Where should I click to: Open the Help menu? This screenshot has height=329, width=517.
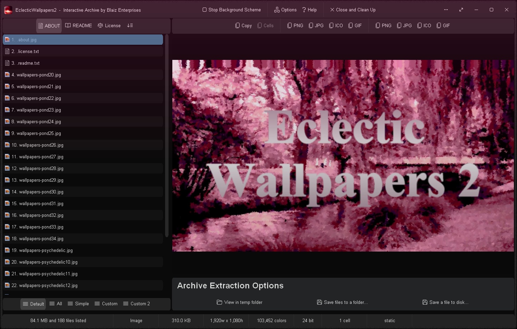(x=309, y=10)
